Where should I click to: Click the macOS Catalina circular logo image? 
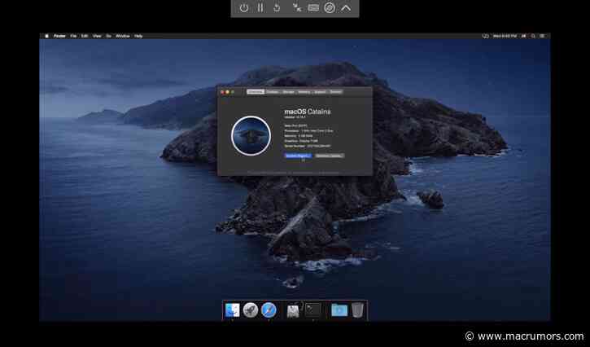point(251,136)
